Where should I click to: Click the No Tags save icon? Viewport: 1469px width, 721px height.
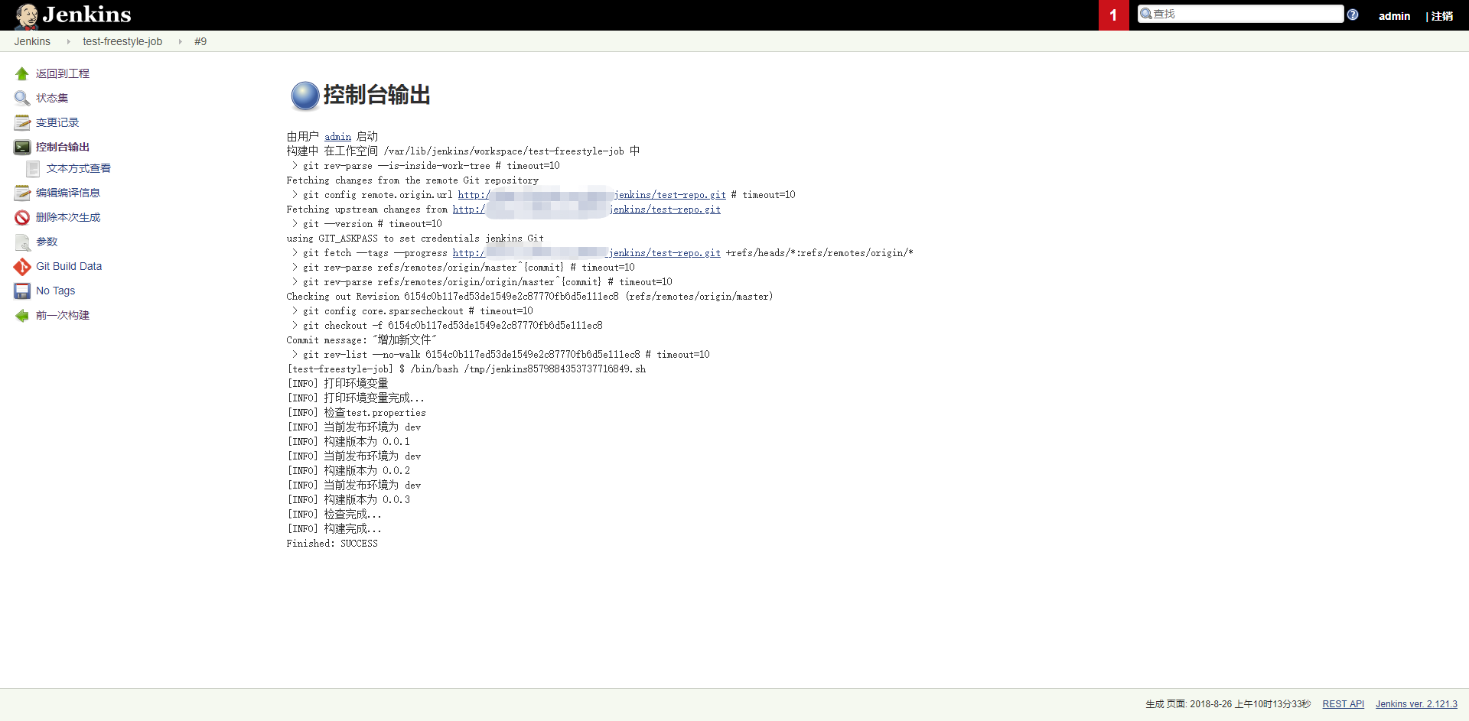(21, 291)
